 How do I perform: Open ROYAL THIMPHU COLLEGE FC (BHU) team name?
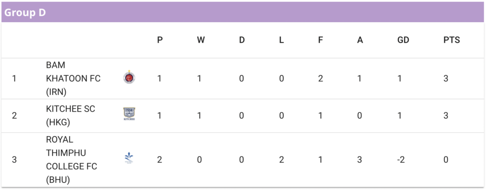pos(72,160)
